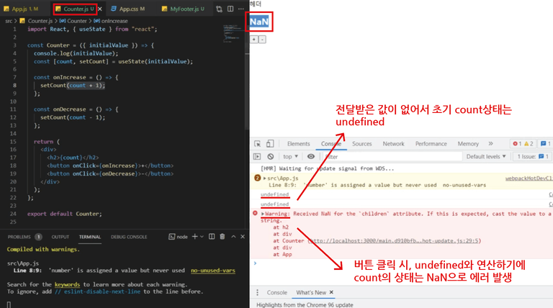Viewport: 553px width, 308px height.
Task: Expand the new terminal launch profile dropdown
Action: click(202, 237)
